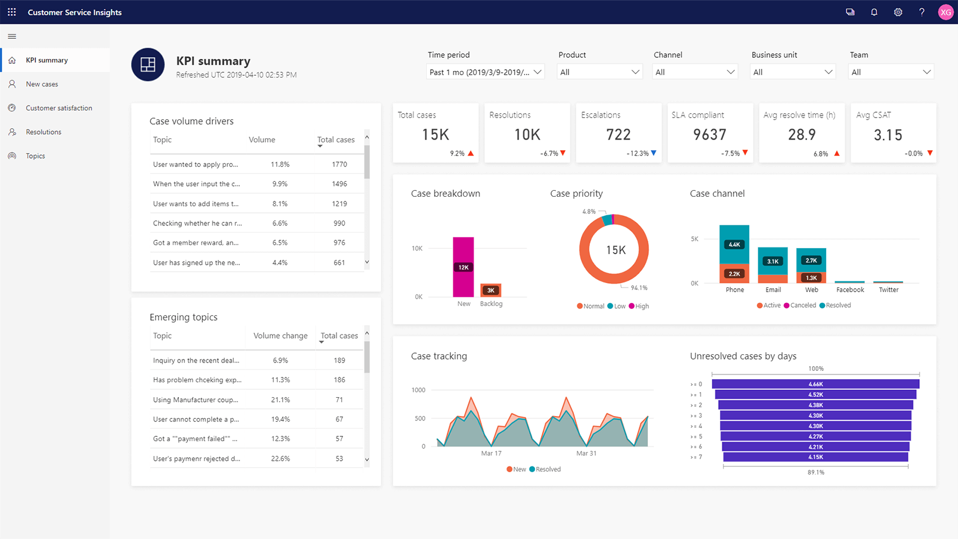Screen dimensions: 958x539
Task: Open the Topics sidebar icon
Action: point(12,155)
